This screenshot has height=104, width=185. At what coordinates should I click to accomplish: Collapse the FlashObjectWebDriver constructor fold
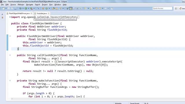click(x=10, y=36)
